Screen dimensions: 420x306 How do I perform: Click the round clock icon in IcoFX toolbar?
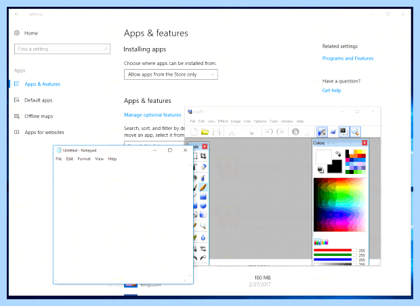pos(295,132)
